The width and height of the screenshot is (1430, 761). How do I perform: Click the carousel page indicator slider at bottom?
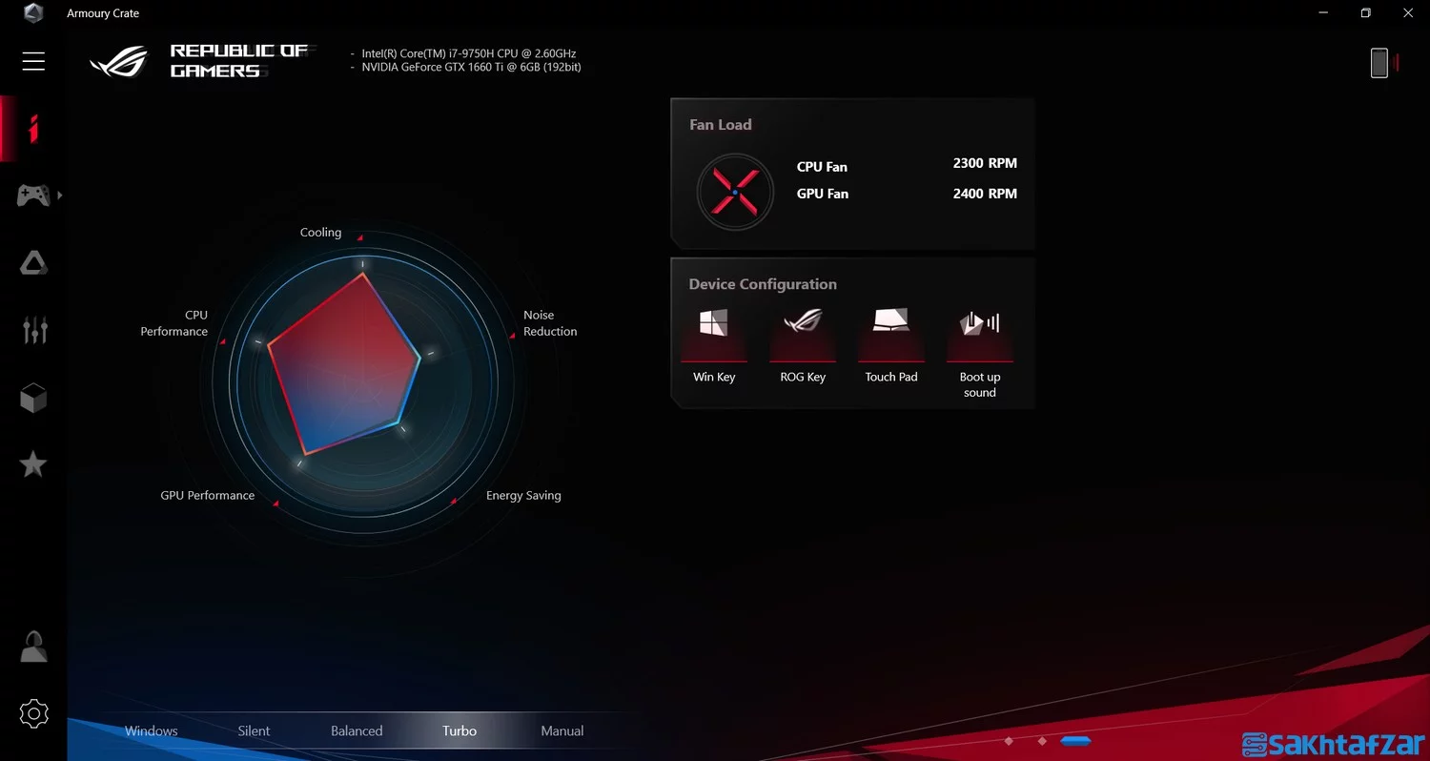(x=1076, y=739)
